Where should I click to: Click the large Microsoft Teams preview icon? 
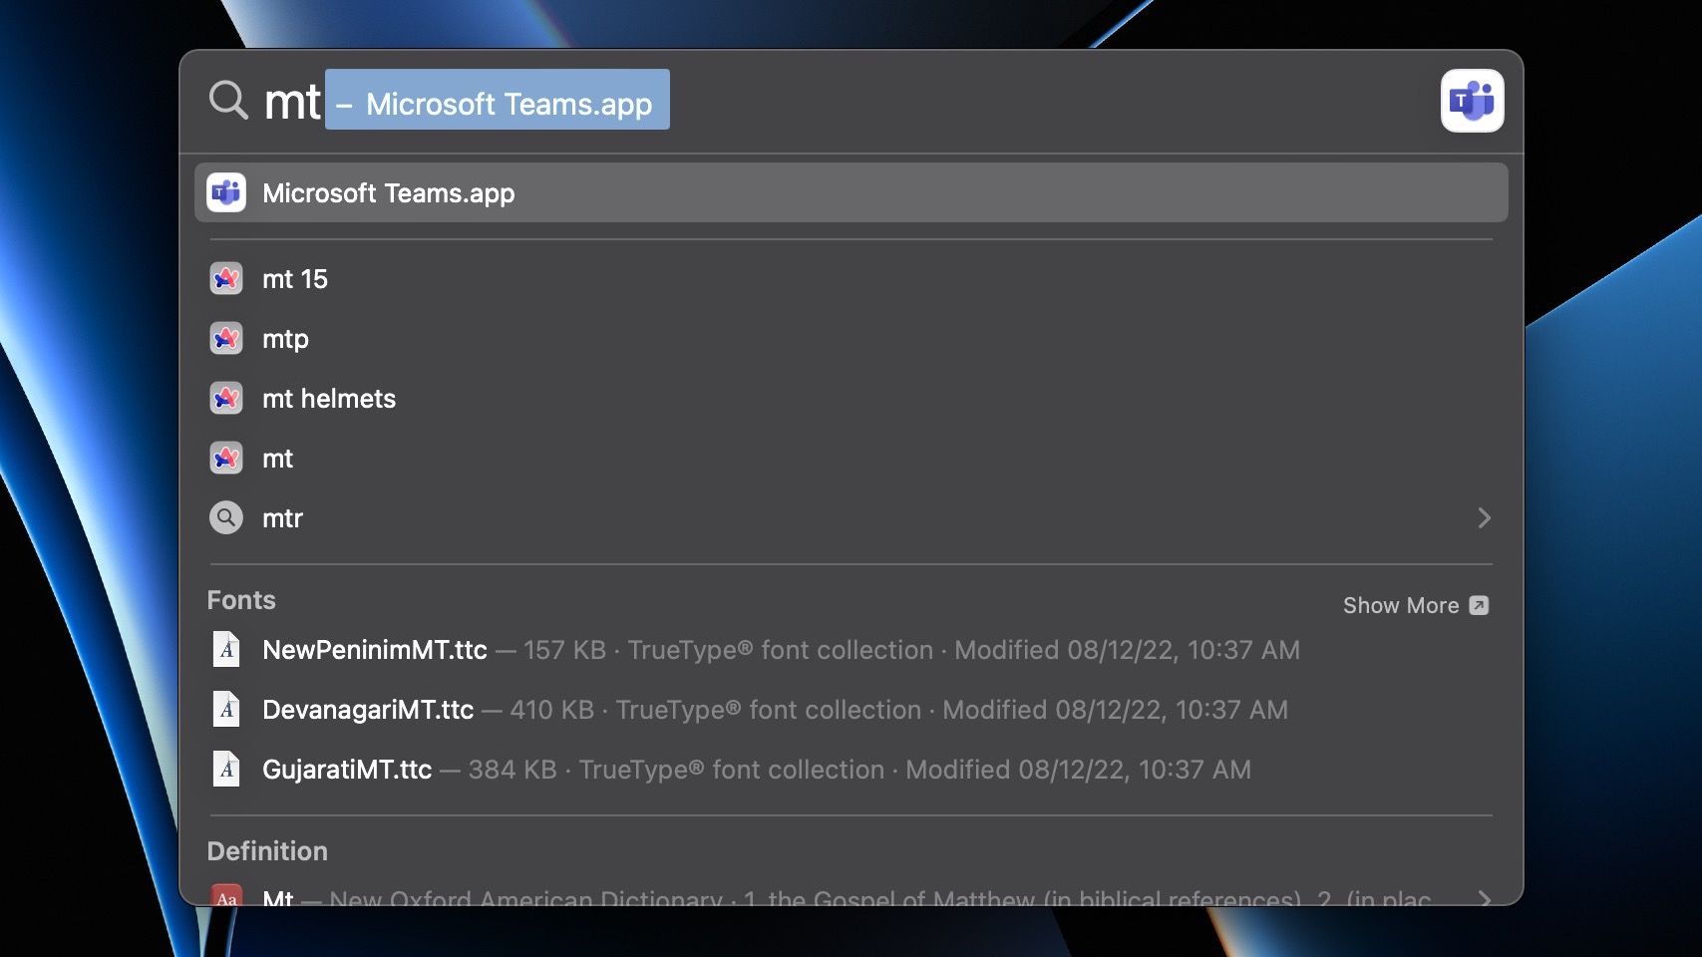coord(1472,101)
